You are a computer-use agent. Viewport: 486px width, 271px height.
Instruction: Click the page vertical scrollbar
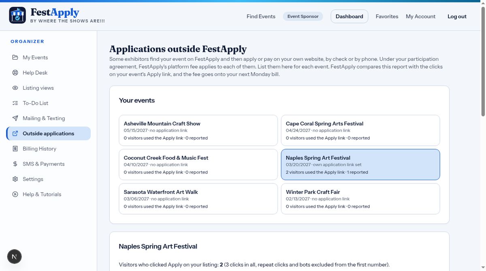point(483,61)
